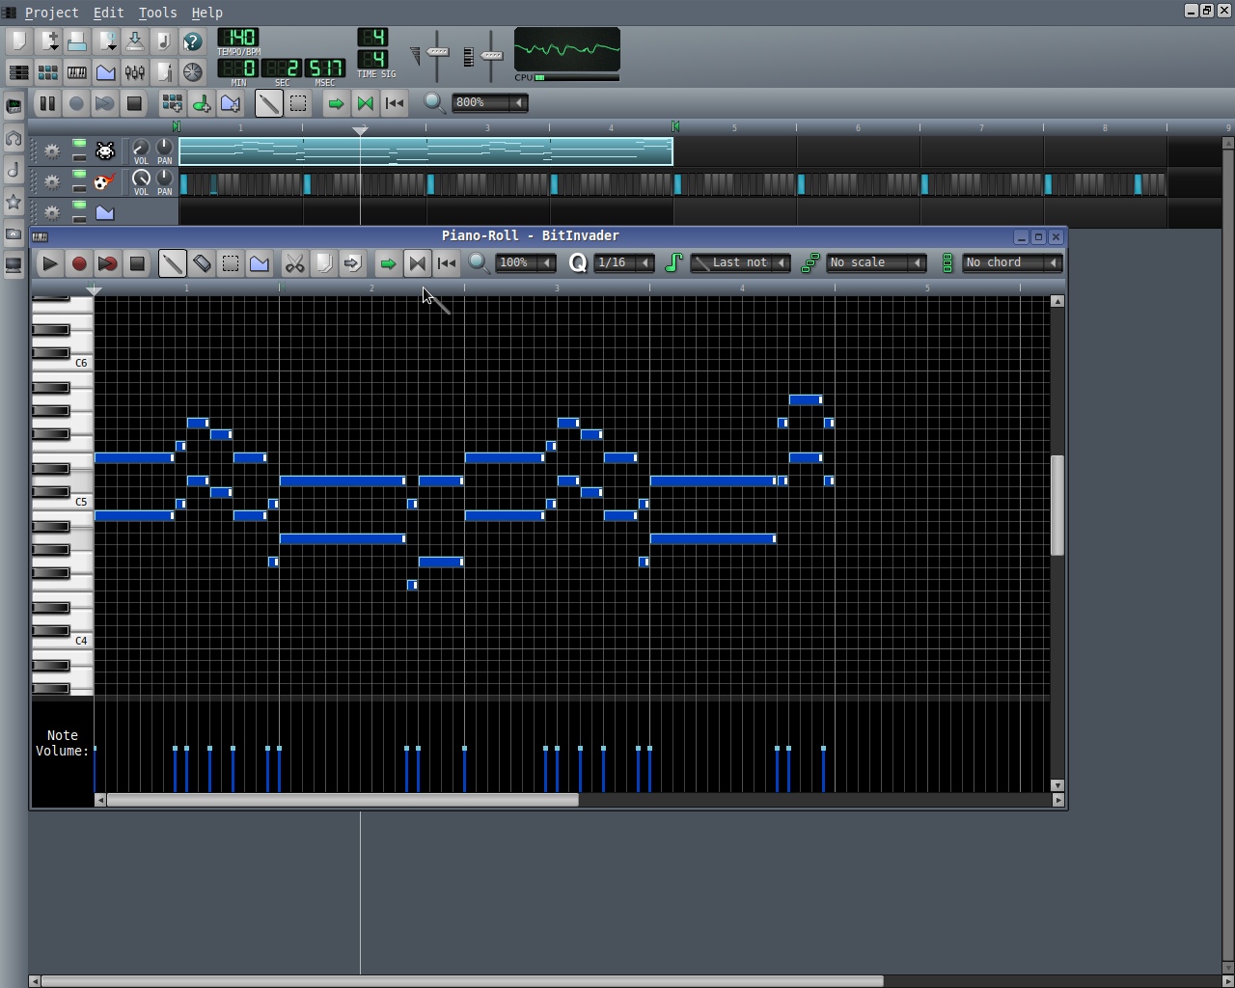The width and height of the screenshot is (1235, 988).
Task: Open the Controller Rack window
Action: coord(193,72)
